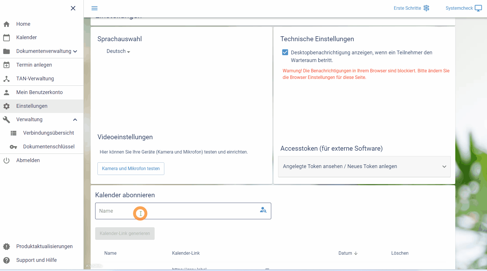Click the Dokumentenschlüssel key icon
Image resolution: width=487 pixels, height=271 pixels.
13,147
